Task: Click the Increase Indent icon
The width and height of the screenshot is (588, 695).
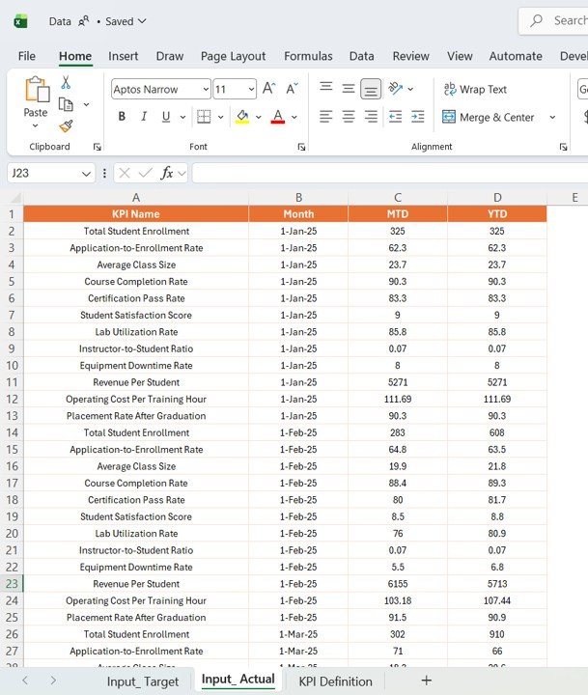Action: coord(417,117)
